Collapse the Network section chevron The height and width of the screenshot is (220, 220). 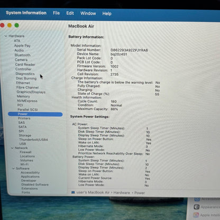click(x=12, y=148)
